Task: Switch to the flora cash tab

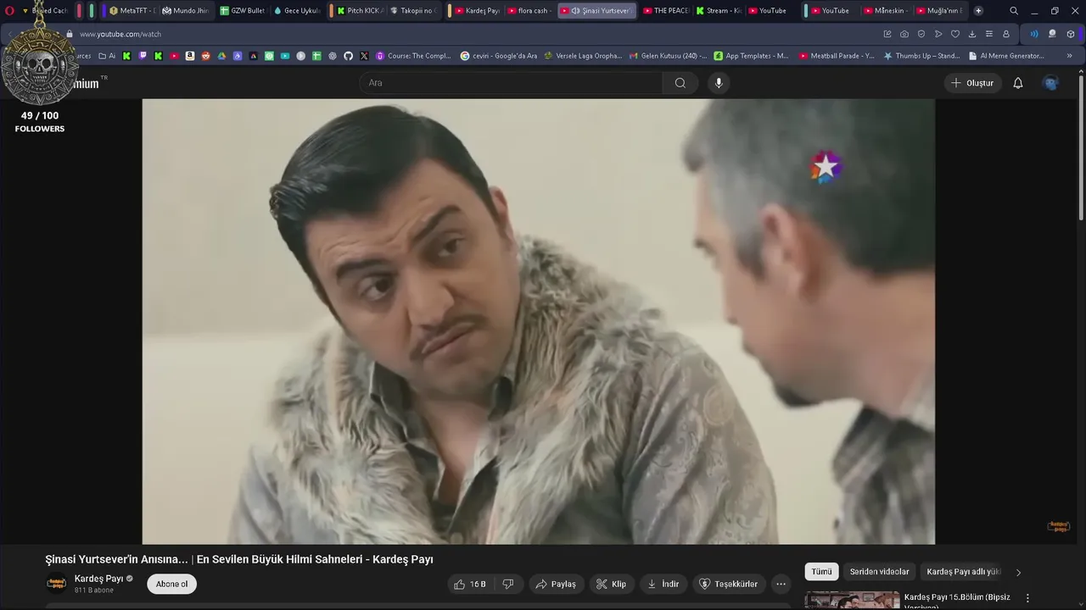Action: pyautogui.click(x=529, y=11)
